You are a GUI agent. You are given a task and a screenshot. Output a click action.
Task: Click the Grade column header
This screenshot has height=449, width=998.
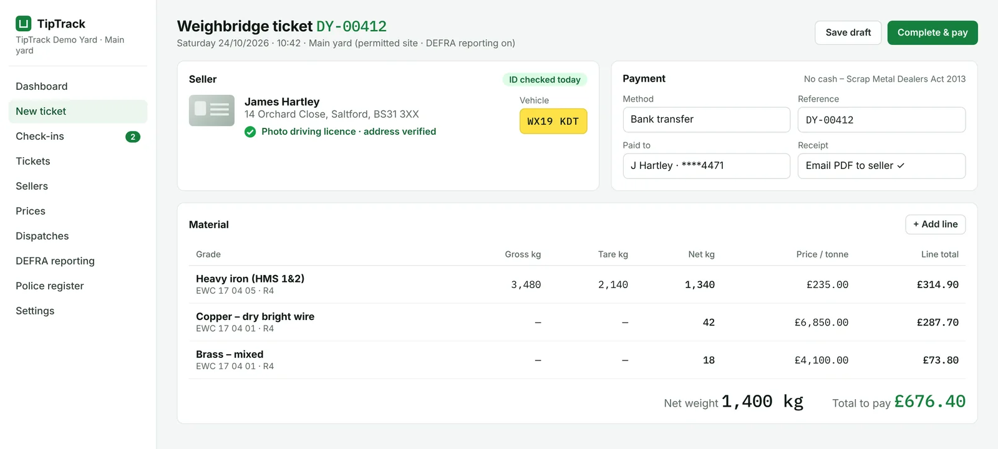[208, 254]
